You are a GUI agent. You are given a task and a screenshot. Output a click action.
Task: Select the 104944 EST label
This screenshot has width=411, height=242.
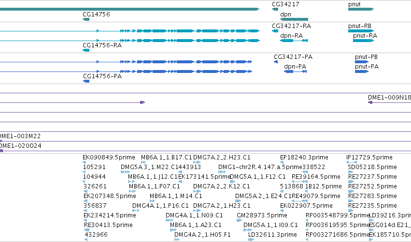94,177
